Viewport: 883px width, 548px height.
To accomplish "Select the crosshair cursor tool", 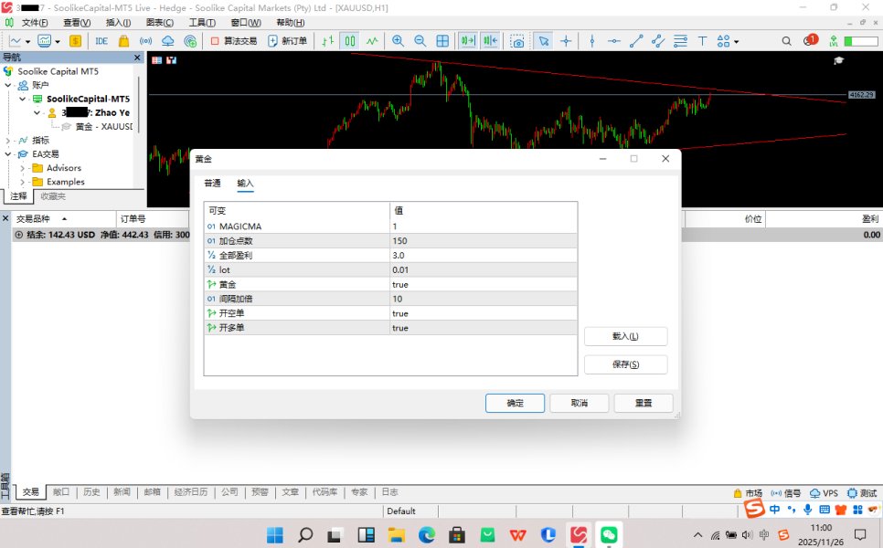I will [566, 41].
